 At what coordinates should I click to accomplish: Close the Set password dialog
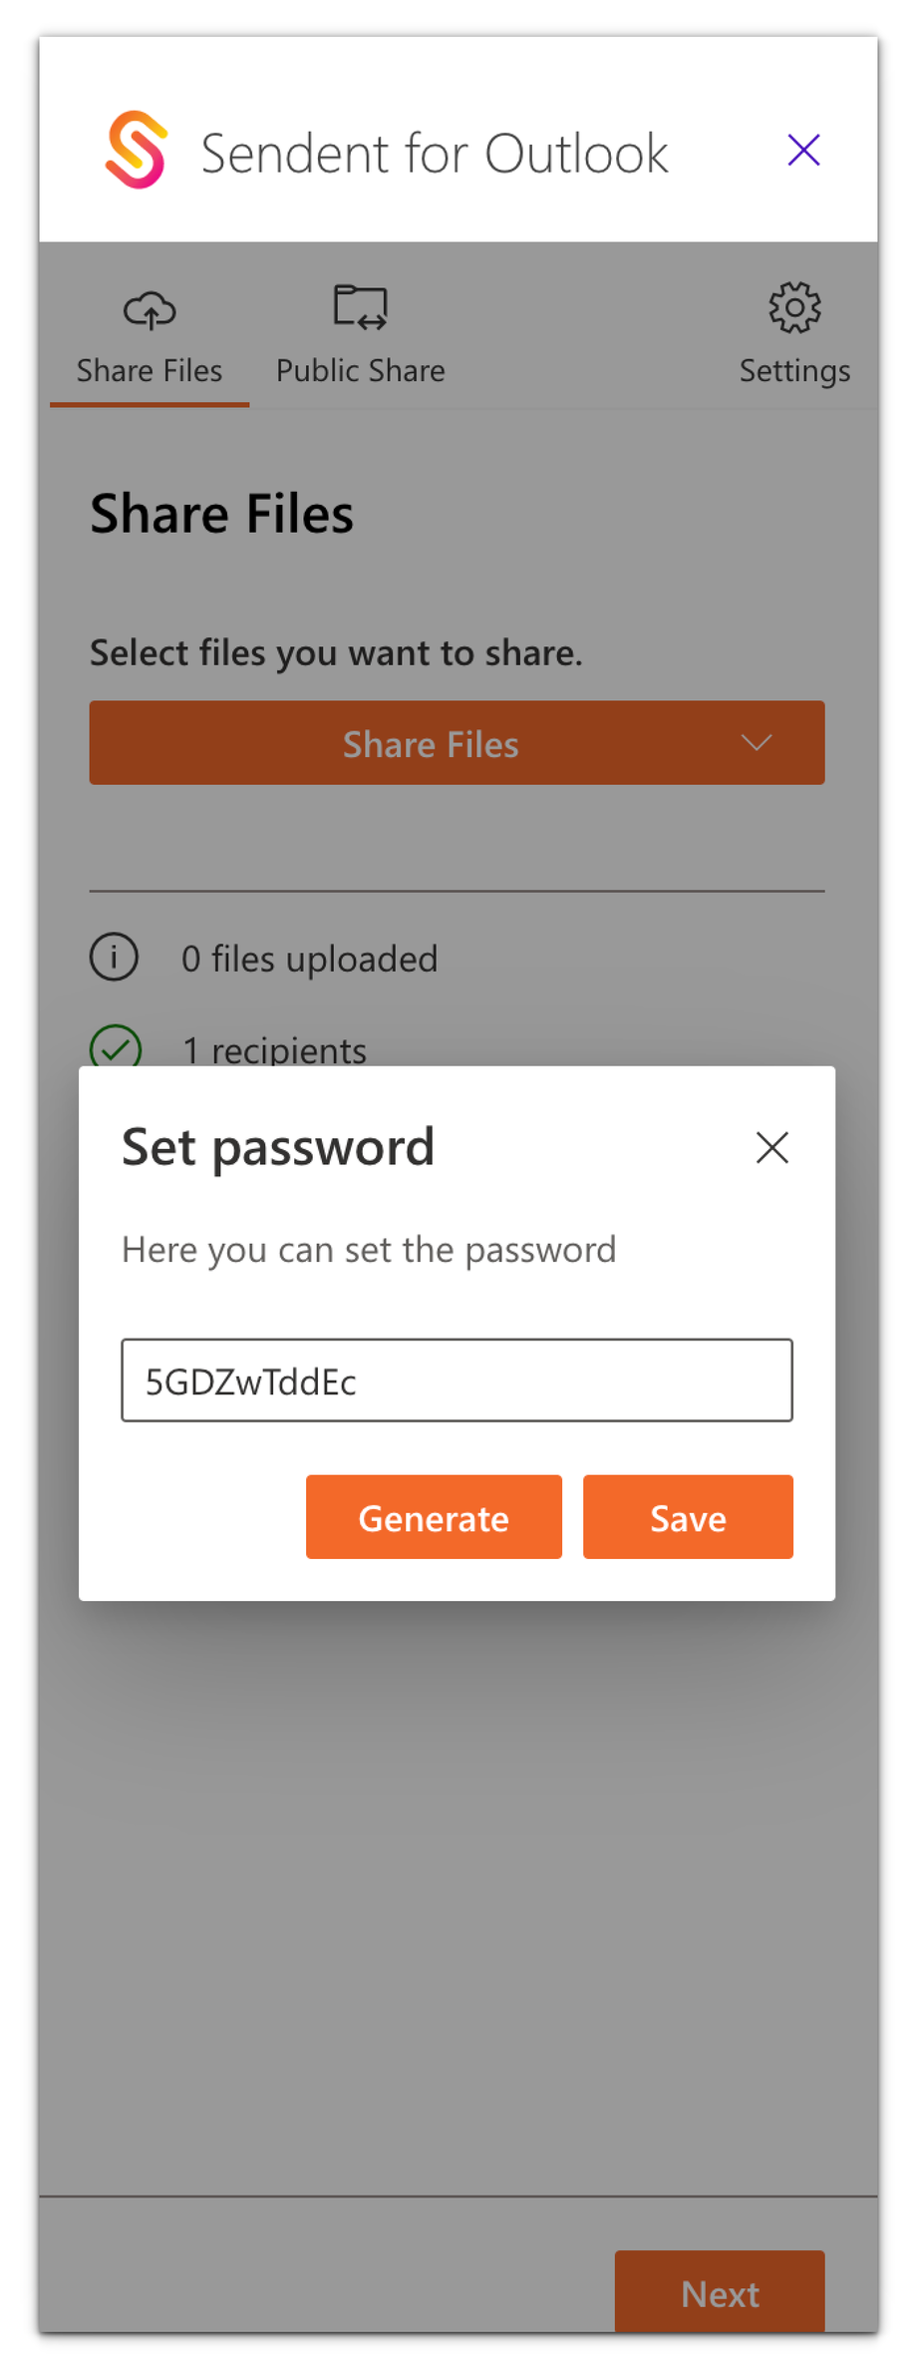(x=771, y=1147)
